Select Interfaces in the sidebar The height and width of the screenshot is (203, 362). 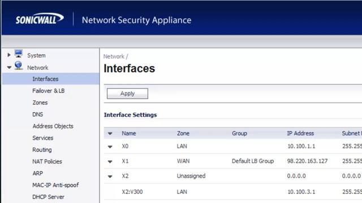[50, 79]
